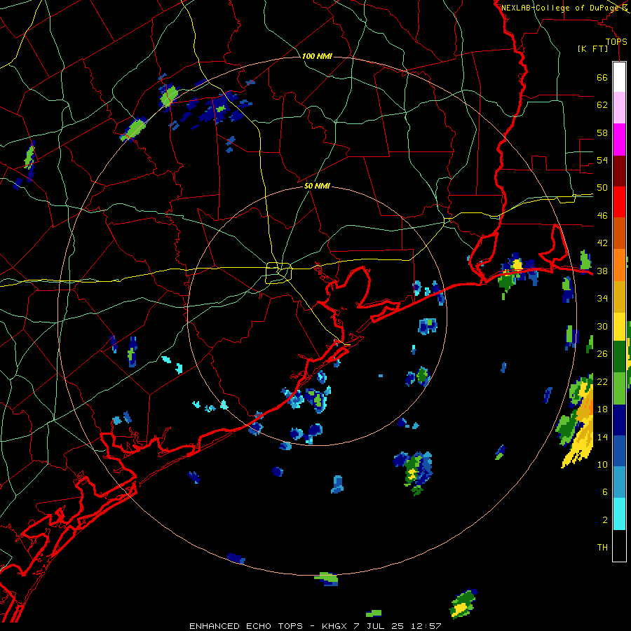Select the 6 value on the scale
631x631 pixels.
pos(605,492)
